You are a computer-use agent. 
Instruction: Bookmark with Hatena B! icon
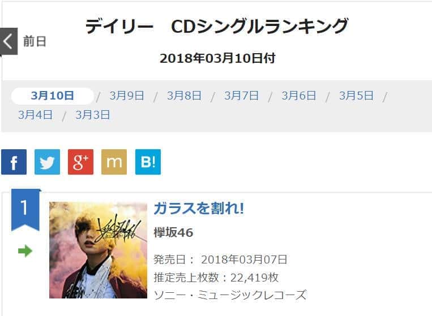[148, 162]
